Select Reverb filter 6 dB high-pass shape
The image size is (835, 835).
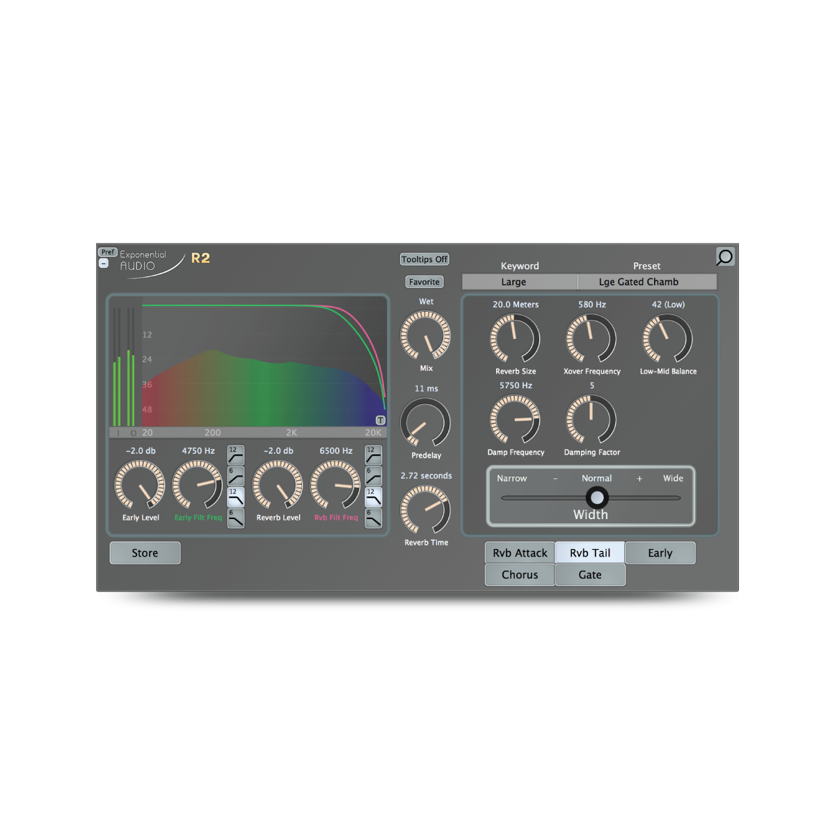[x=374, y=476]
